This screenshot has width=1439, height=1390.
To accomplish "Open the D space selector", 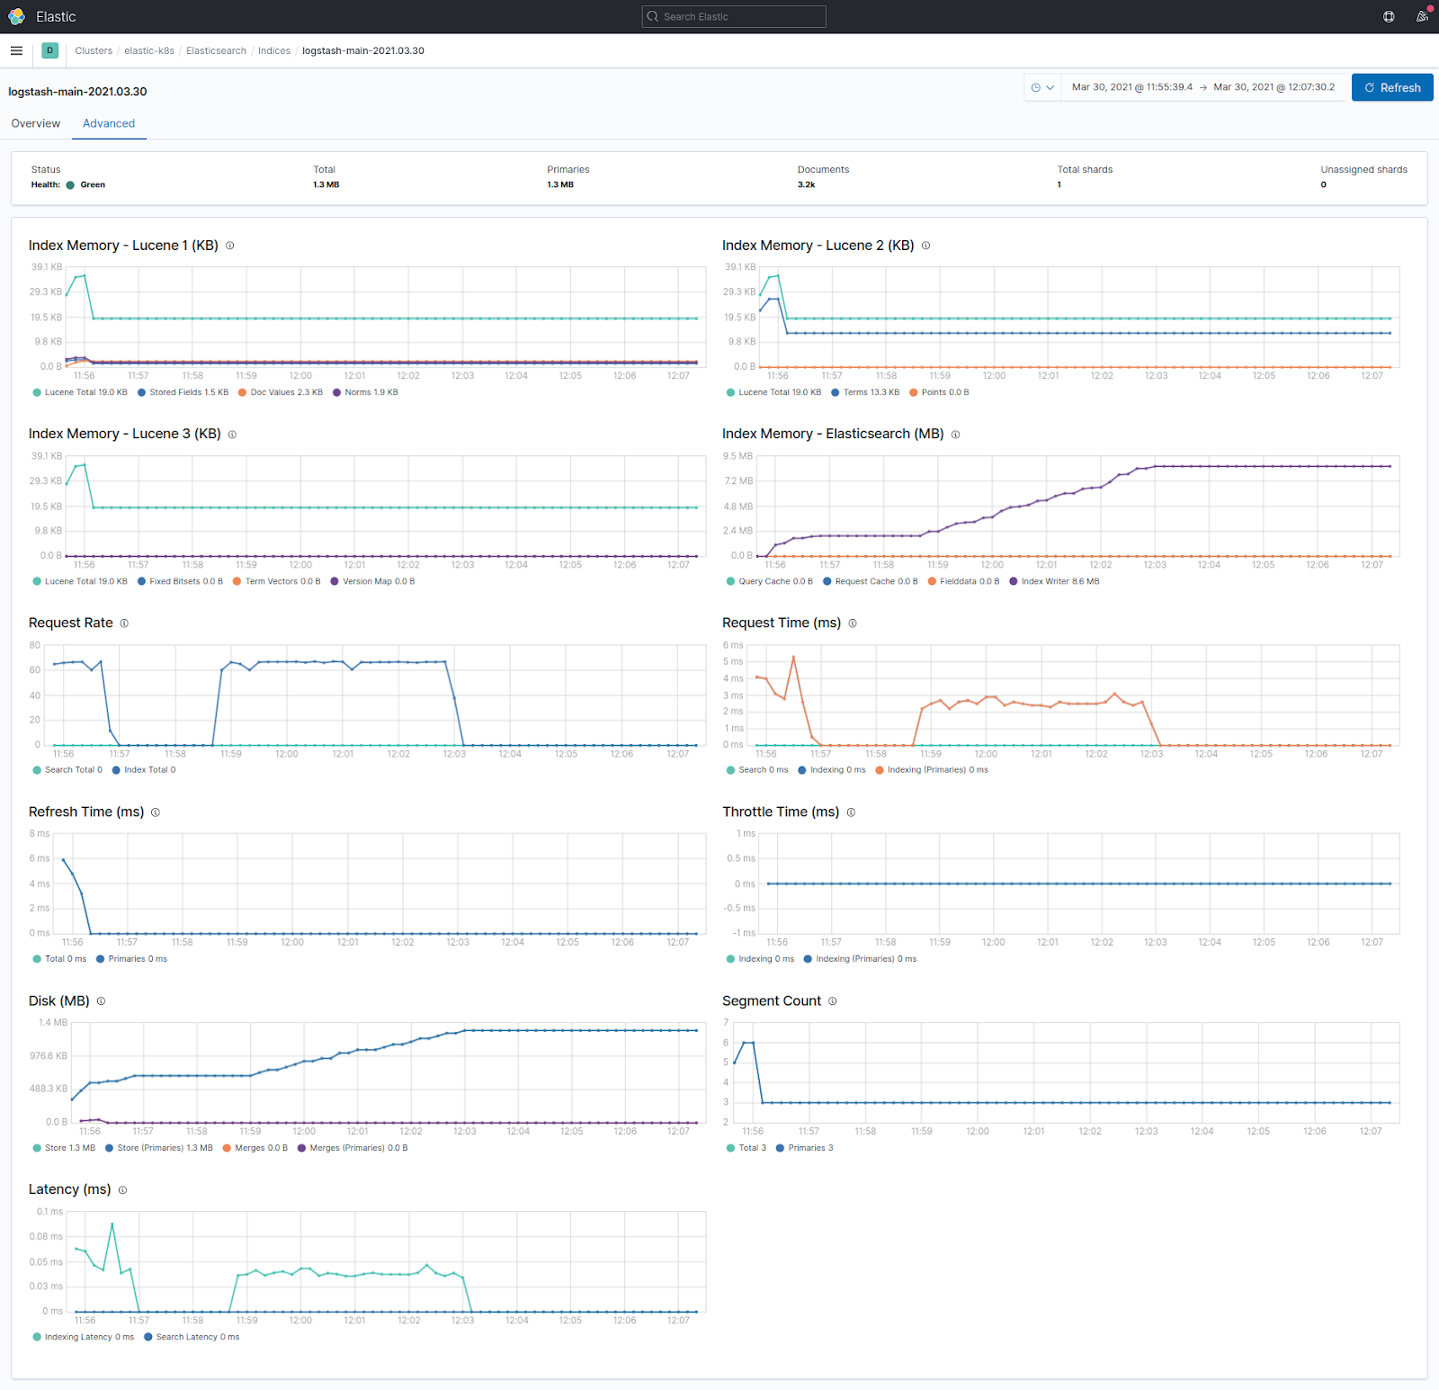I will pyautogui.click(x=49, y=51).
